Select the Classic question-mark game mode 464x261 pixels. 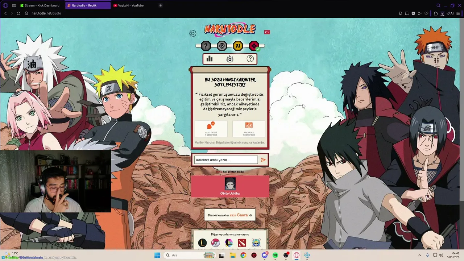(x=206, y=46)
